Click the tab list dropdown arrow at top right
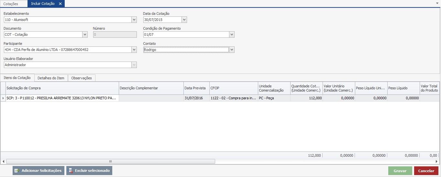The width and height of the screenshot is (441, 177). [x=437, y=3]
